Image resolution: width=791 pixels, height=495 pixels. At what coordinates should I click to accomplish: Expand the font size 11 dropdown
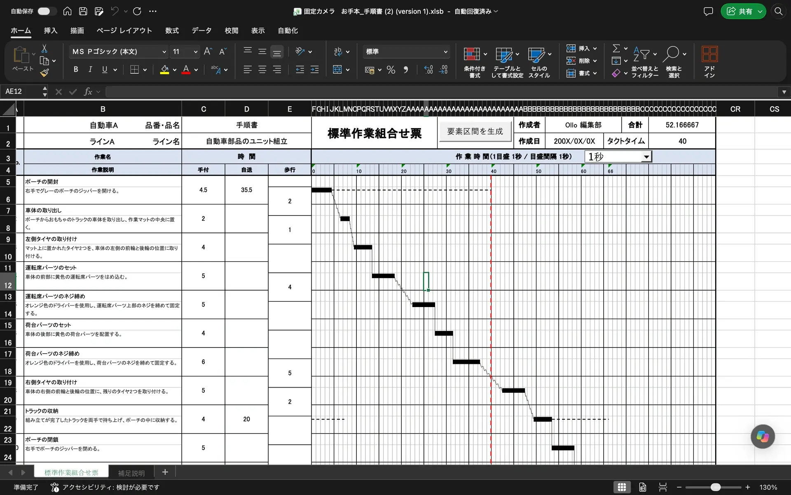pyautogui.click(x=195, y=52)
